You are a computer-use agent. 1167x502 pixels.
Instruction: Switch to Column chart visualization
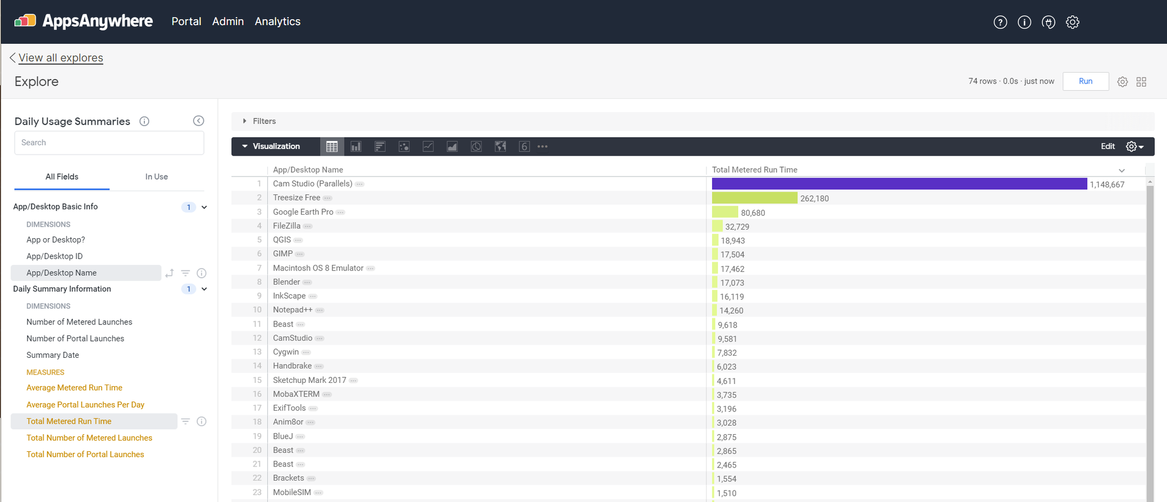356,146
